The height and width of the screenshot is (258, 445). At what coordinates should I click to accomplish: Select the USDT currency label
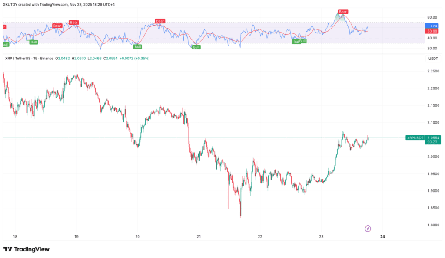(x=433, y=58)
